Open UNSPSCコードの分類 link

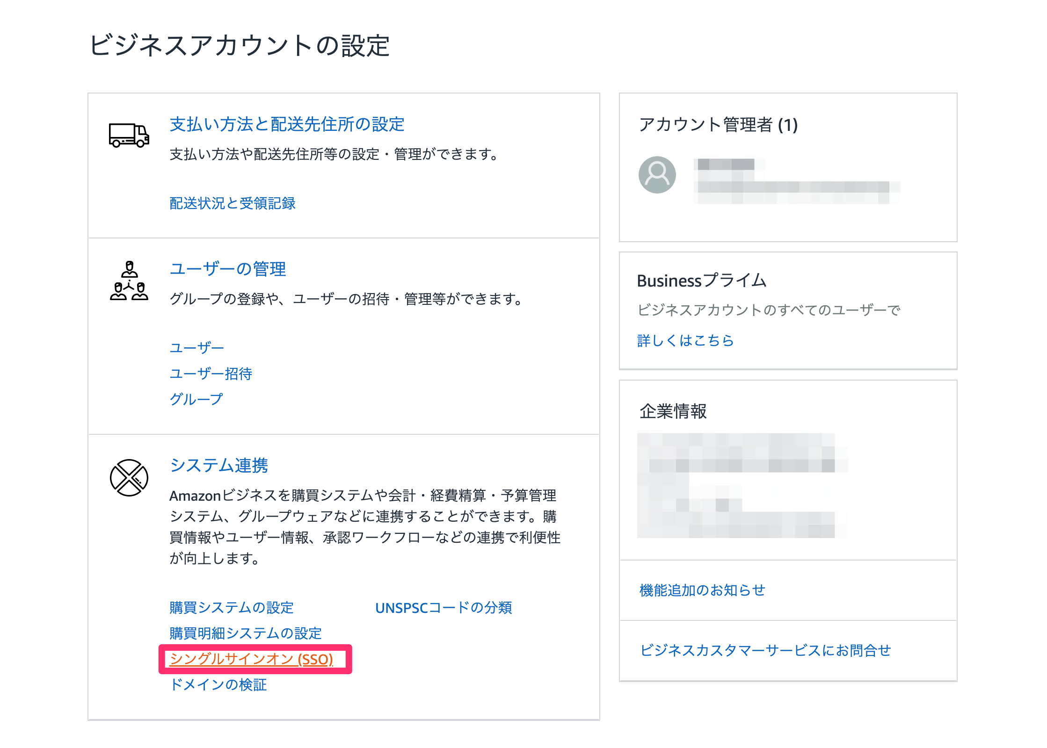pos(444,608)
